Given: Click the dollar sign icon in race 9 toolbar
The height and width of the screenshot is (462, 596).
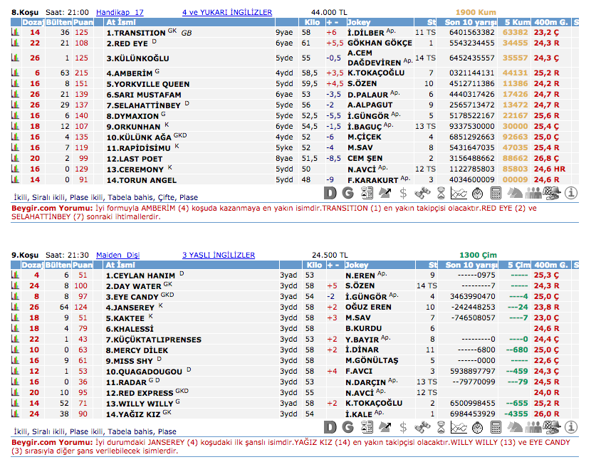Looking at the screenshot, I should coord(404,427).
